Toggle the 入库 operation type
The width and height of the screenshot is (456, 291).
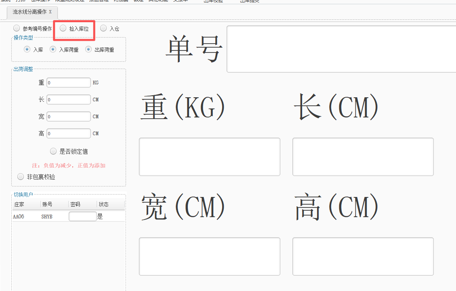click(x=27, y=49)
